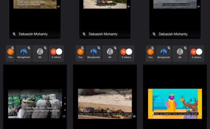Click muted mic icon on Debasish Mohanty's Shearwater tile
This screenshot has width=210, height=129.
click(154, 34)
